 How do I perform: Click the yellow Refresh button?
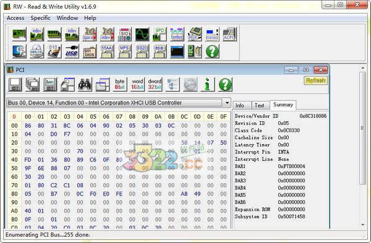click(x=315, y=80)
